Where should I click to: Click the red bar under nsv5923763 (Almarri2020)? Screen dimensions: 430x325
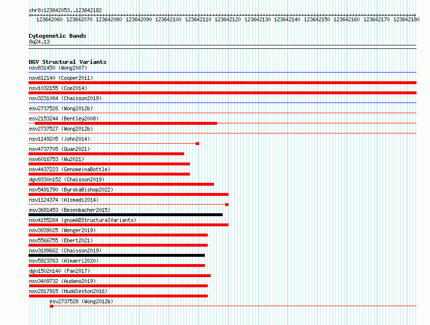point(116,266)
